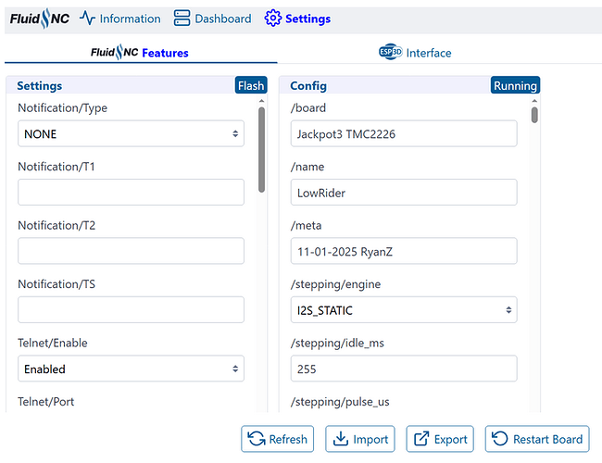602x463 pixels.
Task: Select the Settings tab label
Action: pyautogui.click(x=307, y=19)
